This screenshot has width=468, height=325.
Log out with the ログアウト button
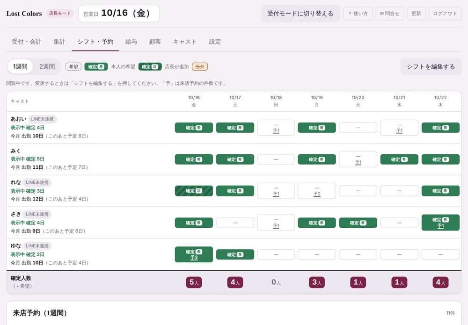(445, 14)
